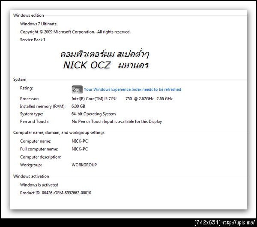
Task: Click the 'Pen and Touch:' label
Action: pos(34,122)
